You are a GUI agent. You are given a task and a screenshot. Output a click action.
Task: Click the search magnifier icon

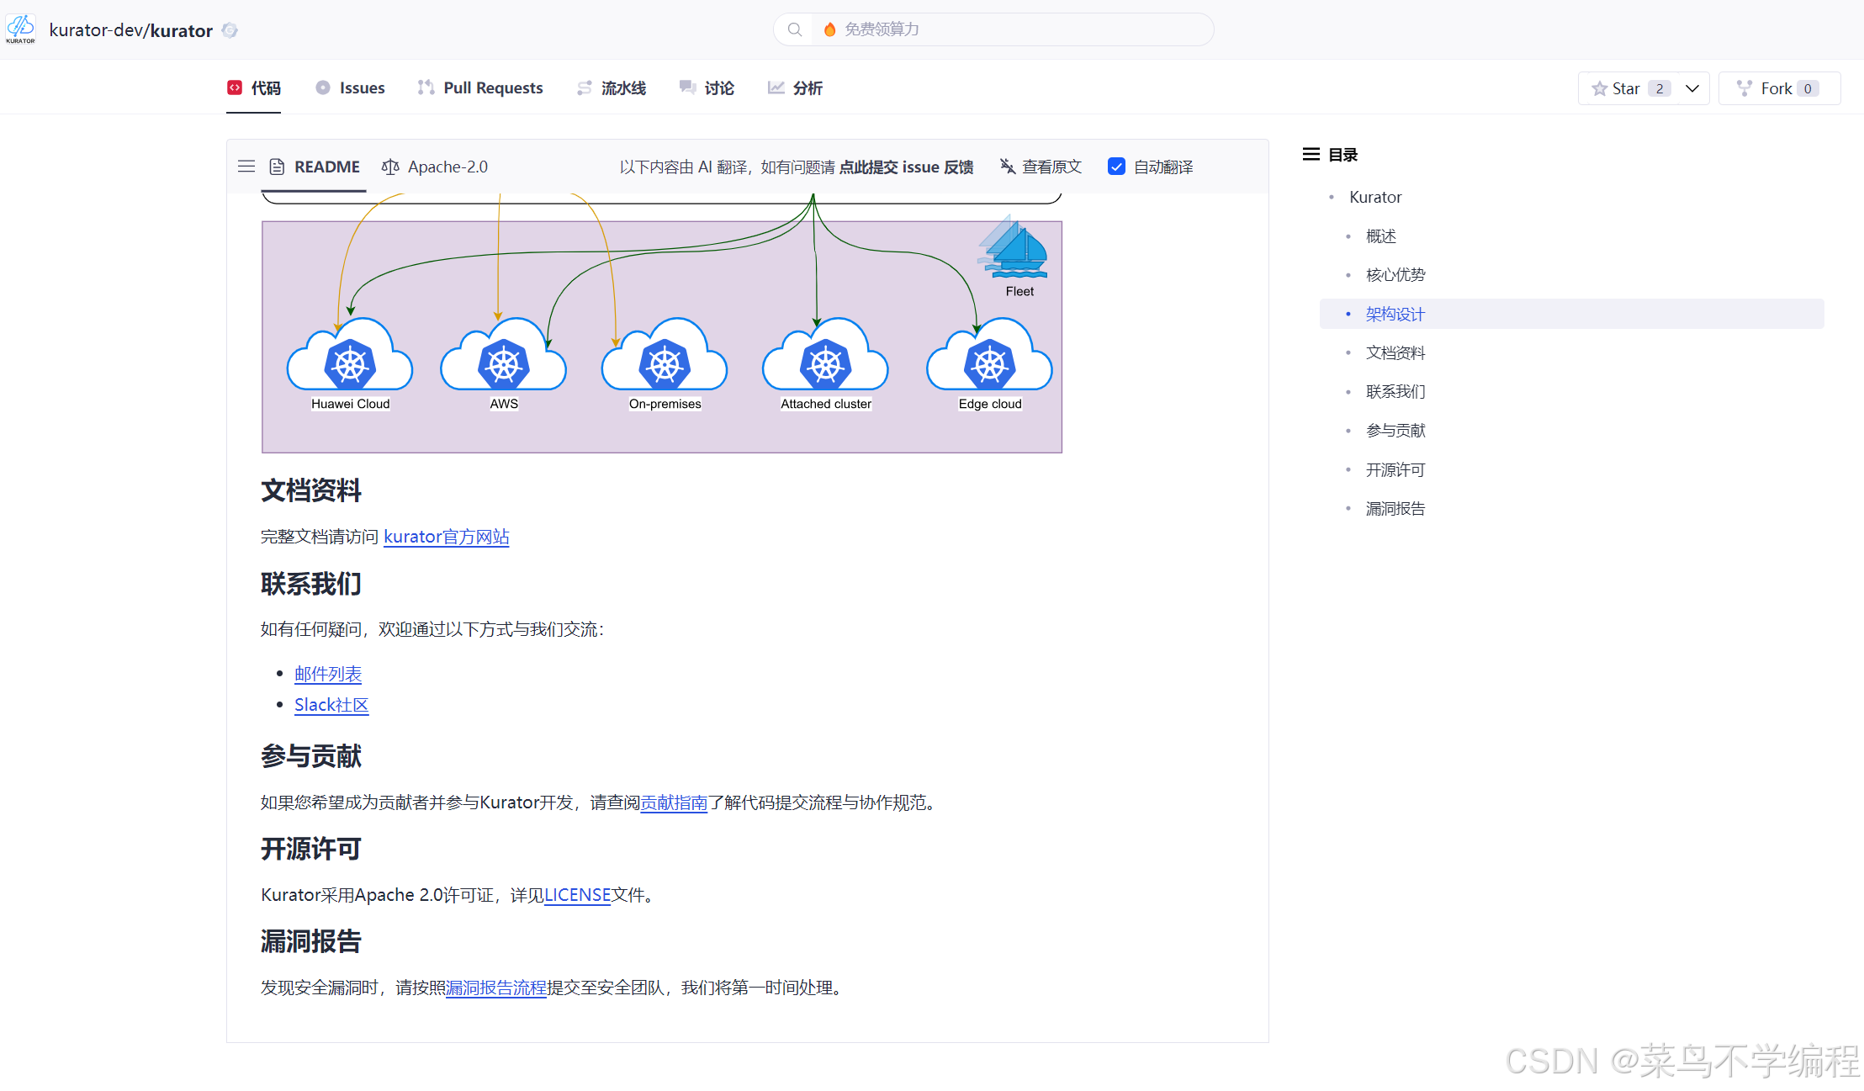tap(794, 29)
